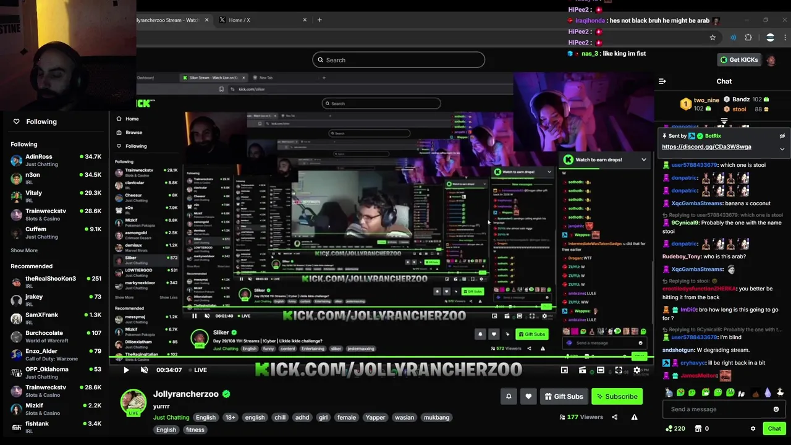791x445 pixels.
Task: Open the Following section header with the heart icon
Action: pyautogui.click(x=35, y=122)
